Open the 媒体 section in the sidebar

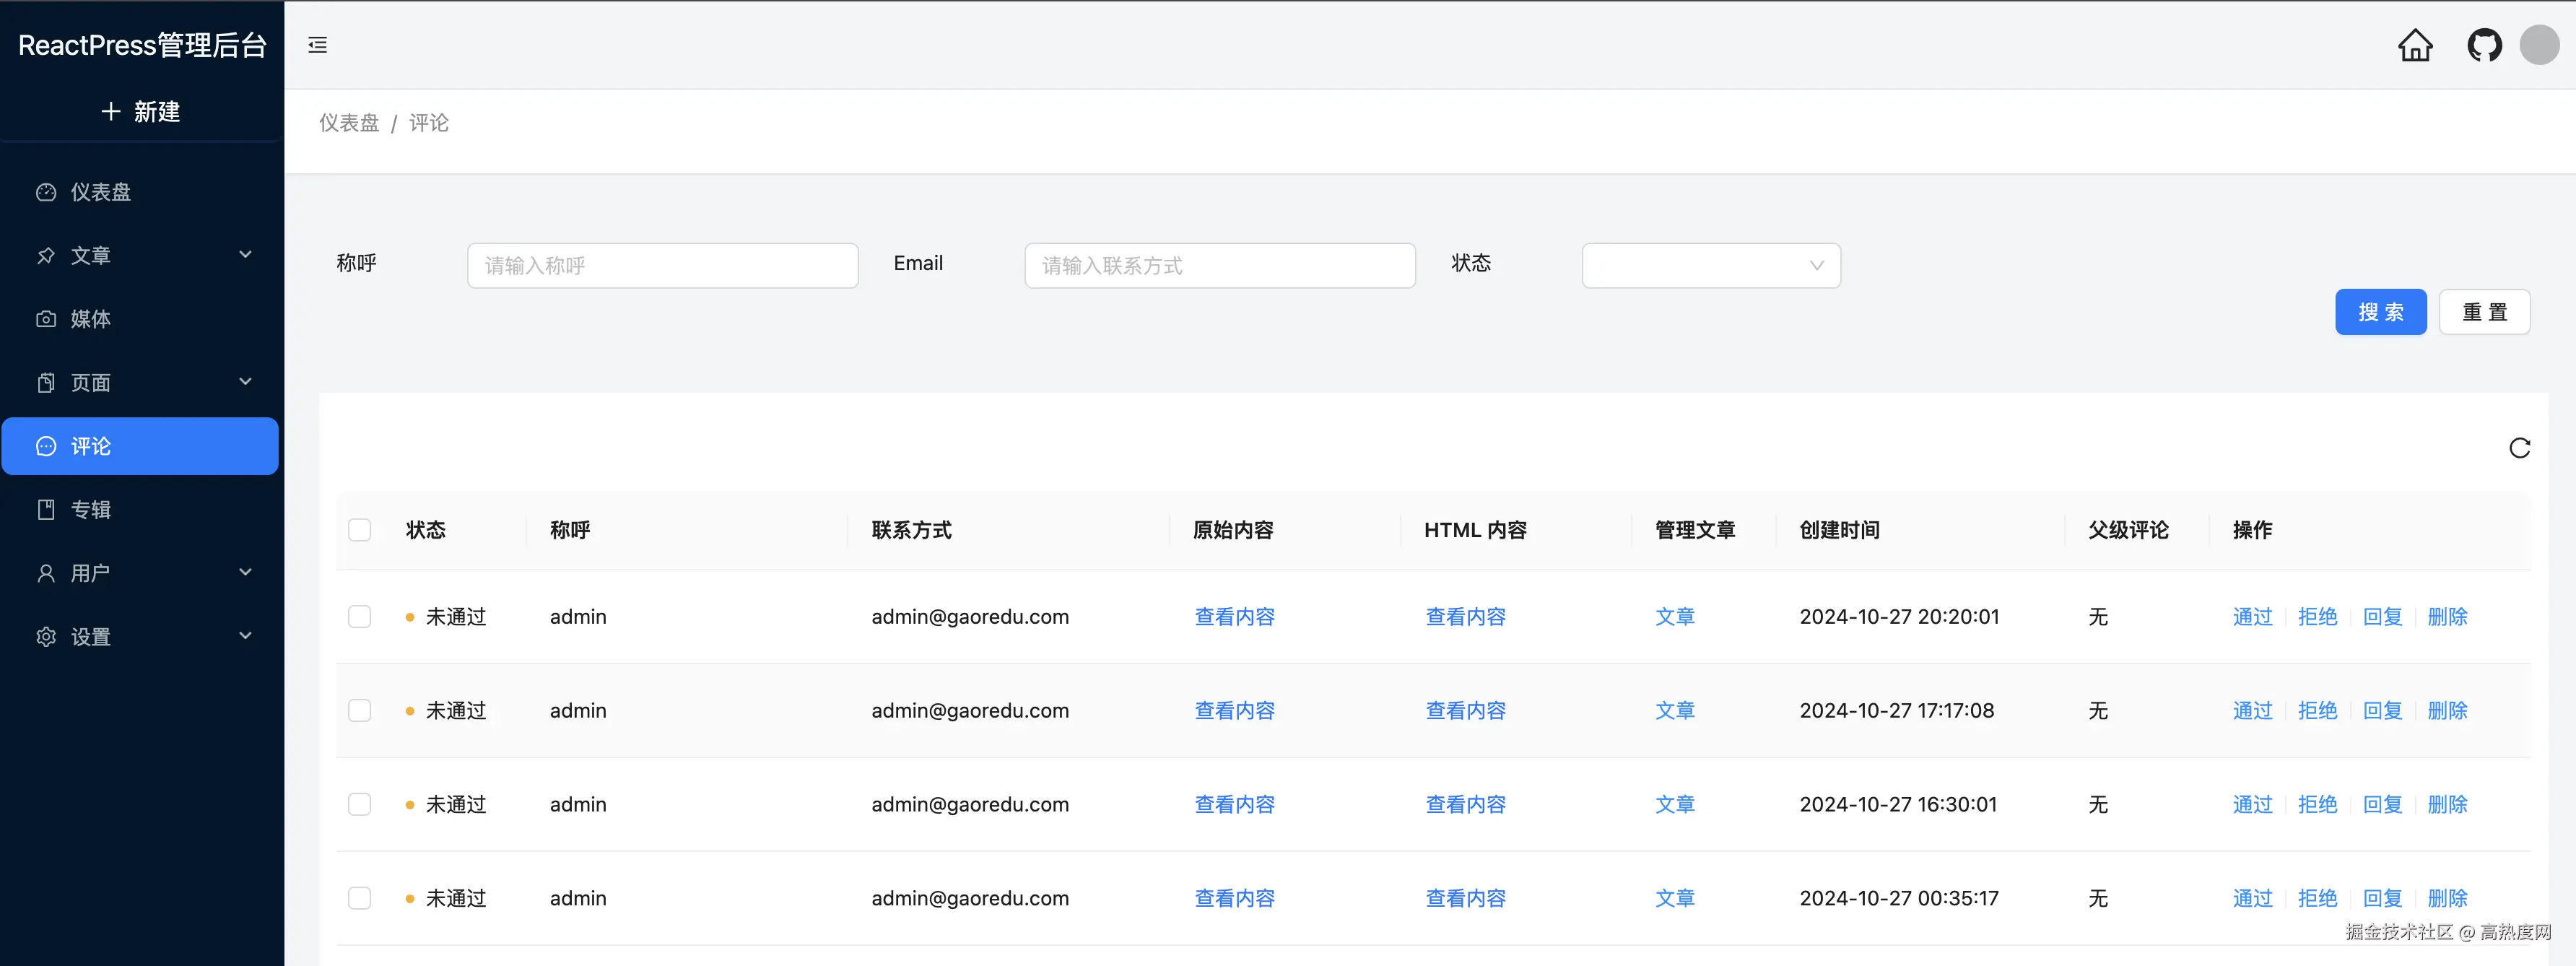91,319
